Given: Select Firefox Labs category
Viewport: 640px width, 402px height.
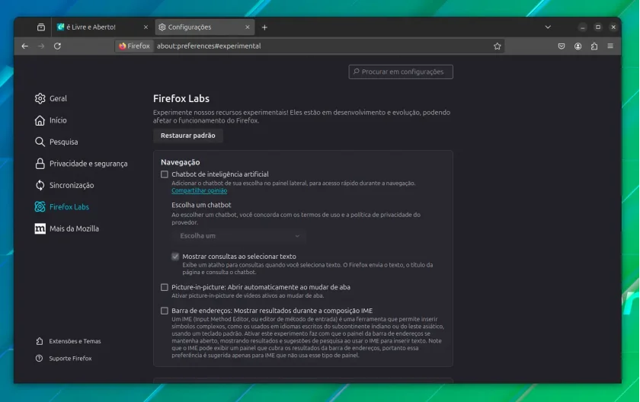Looking at the screenshot, I should click(x=62, y=206).
